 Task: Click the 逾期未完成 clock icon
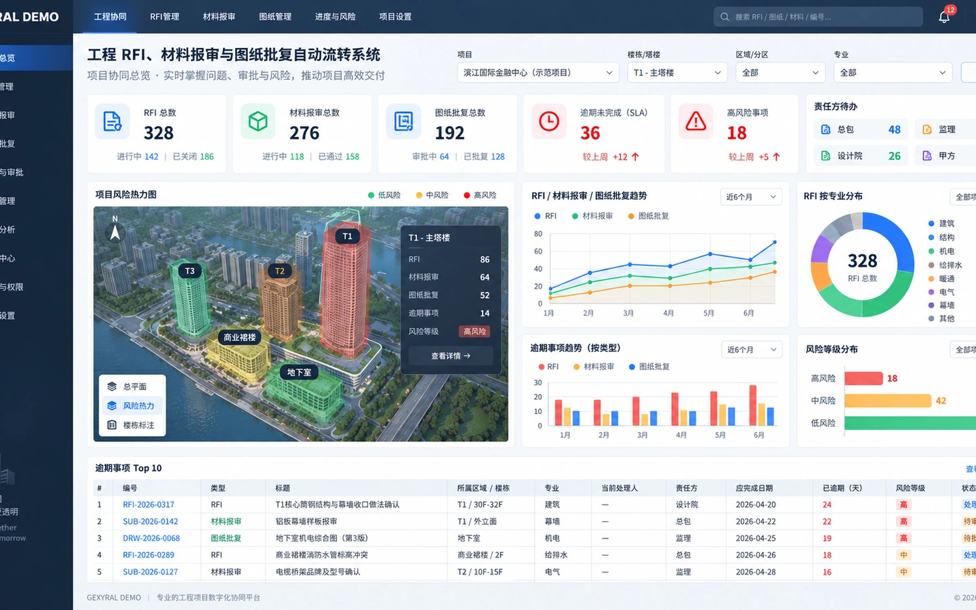click(549, 121)
